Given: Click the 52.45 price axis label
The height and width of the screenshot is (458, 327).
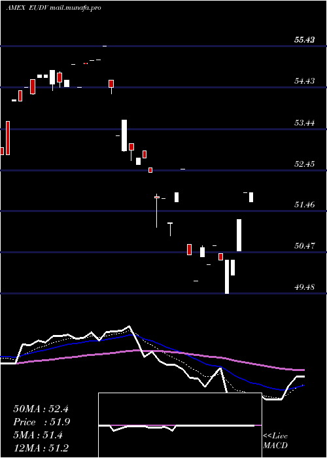Looking at the screenshot, I should (304, 164).
